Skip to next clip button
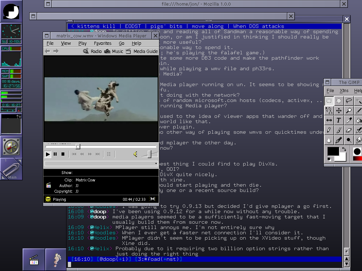The width and height of the screenshot is (362, 271). click(x=98, y=154)
